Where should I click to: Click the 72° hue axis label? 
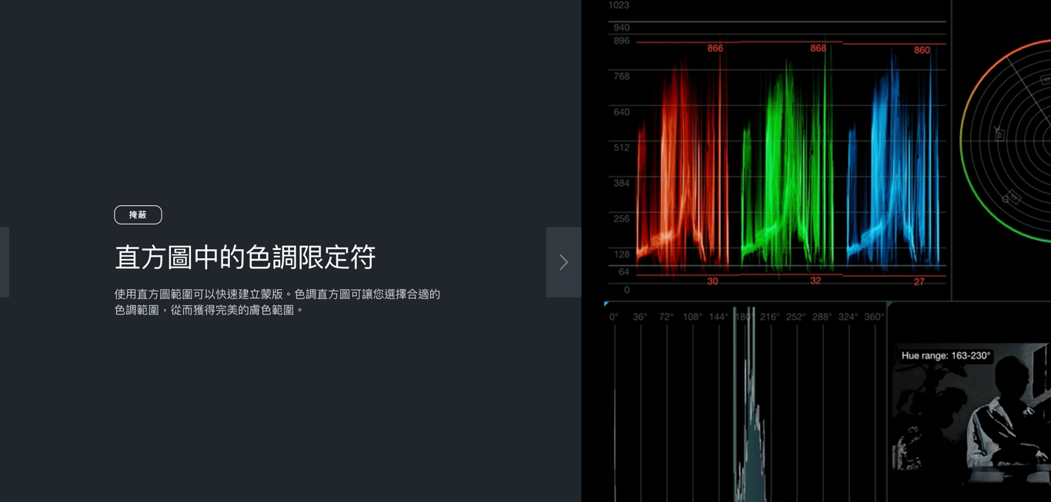tap(666, 317)
